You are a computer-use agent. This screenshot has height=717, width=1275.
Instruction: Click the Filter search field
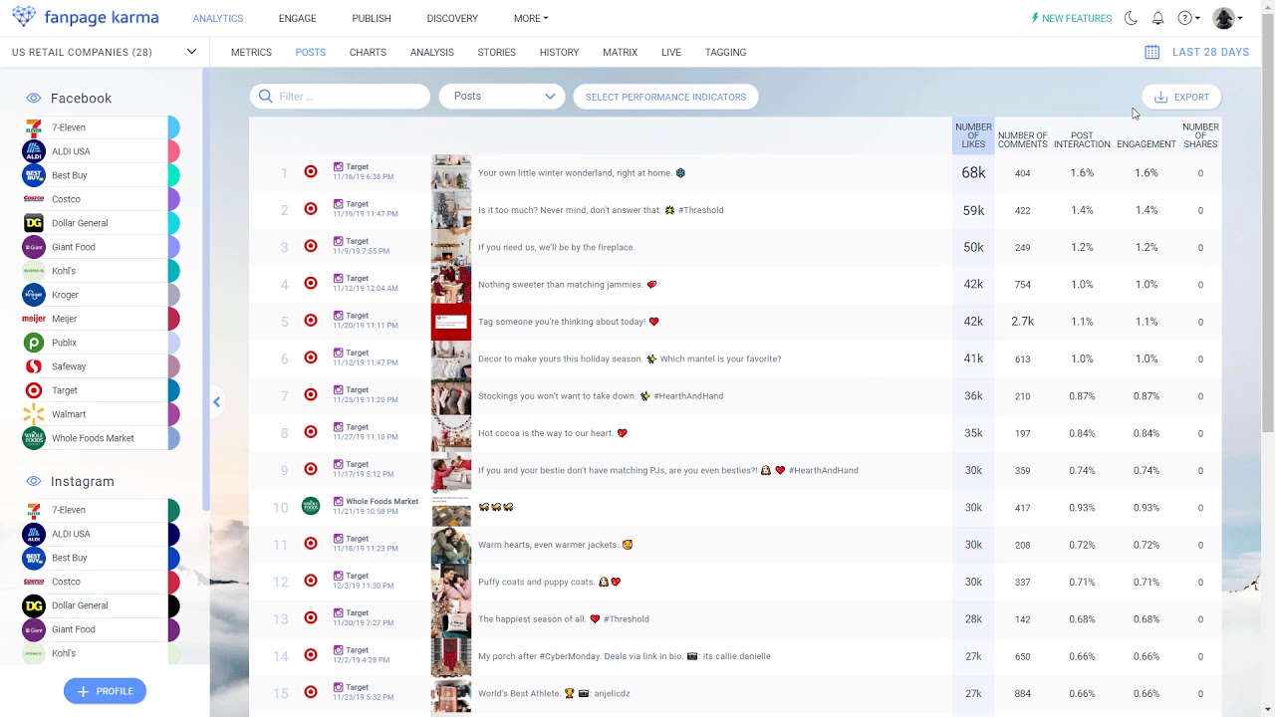(x=340, y=97)
